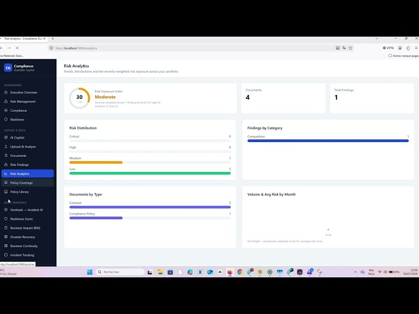419x314 pixels.
Task: Click the Critical row label
Action: (74, 137)
